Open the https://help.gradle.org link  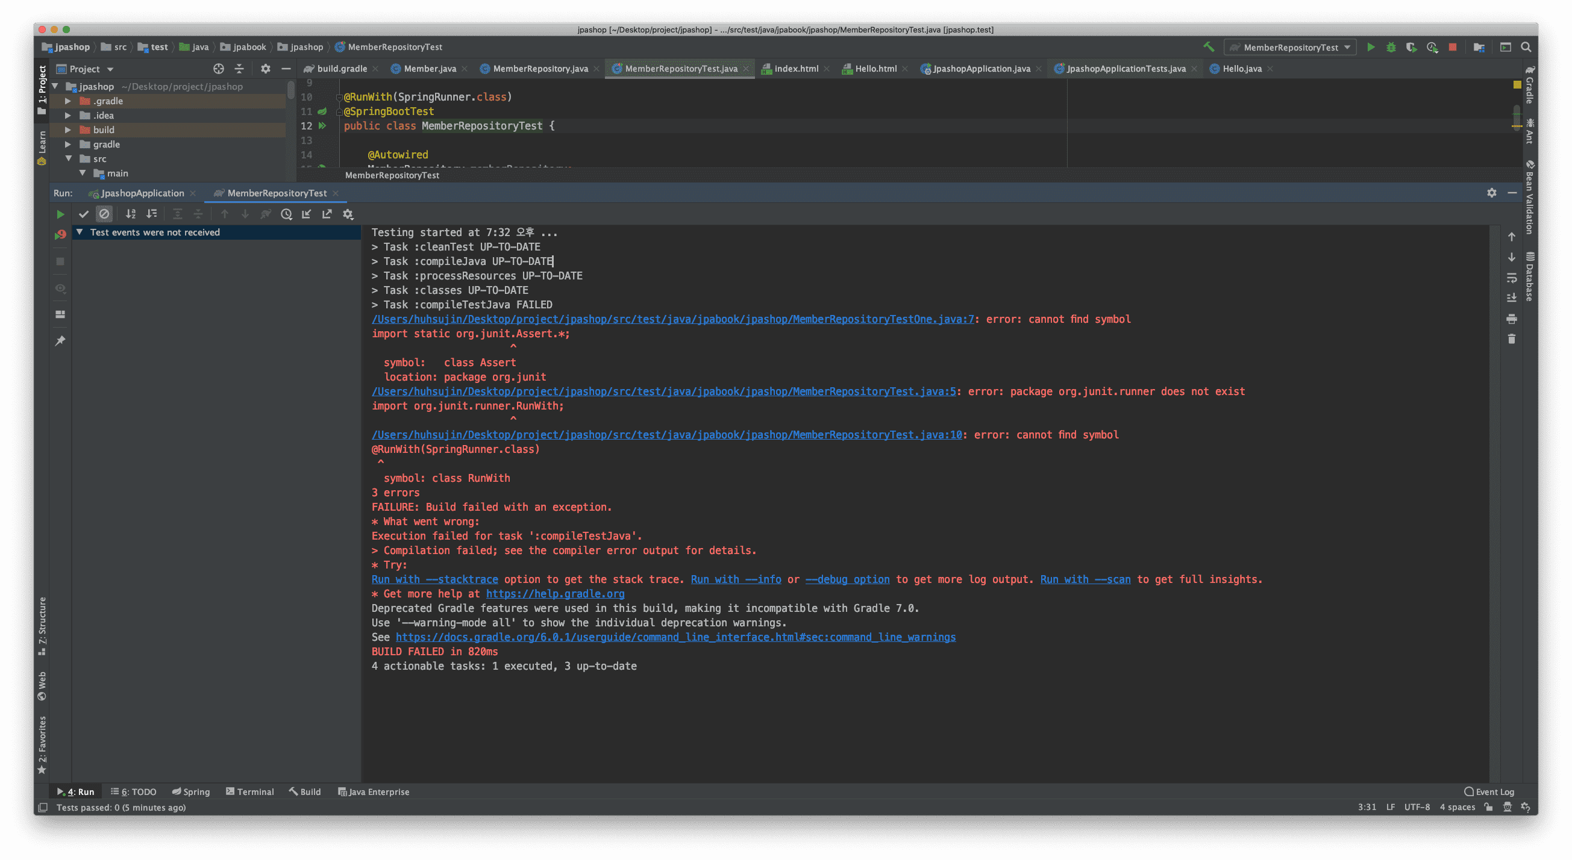[x=555, y=594]
